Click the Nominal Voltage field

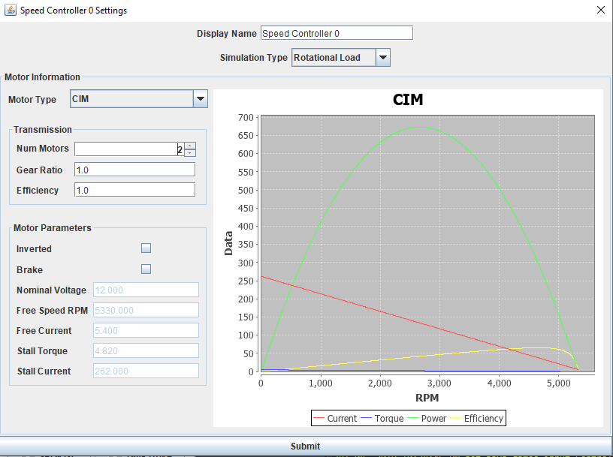(146, 290)
